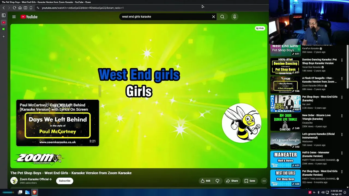349x196 pixels.
Task: Play A Flock Of Seagulls I Ran thumbnail
Action: [x=285, y=85]
